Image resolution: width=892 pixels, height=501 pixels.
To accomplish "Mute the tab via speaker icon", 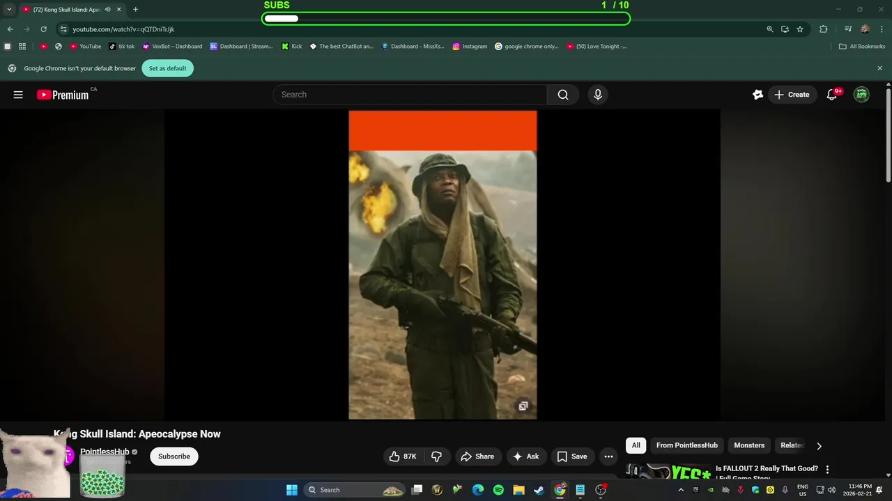I will pyautogui.click(x=108, y=10).
